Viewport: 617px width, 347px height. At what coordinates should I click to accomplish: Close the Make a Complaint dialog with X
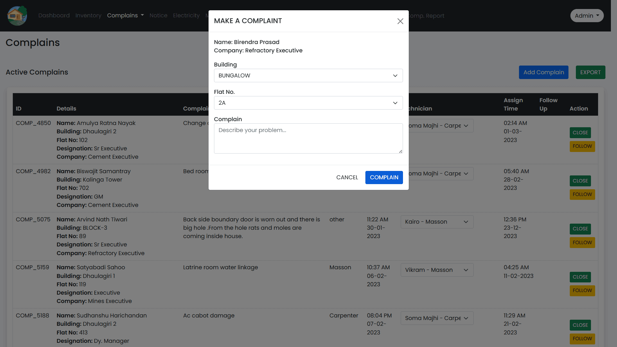tap(400, 21)
